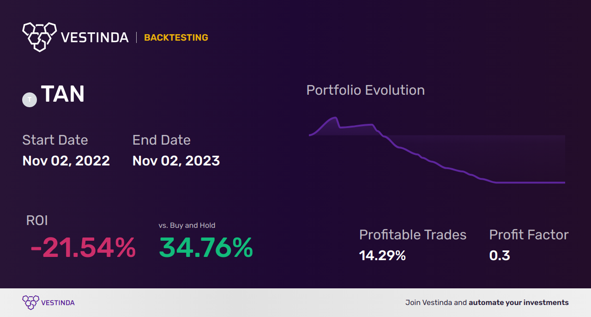Click the Start Date label

point(55,140)
